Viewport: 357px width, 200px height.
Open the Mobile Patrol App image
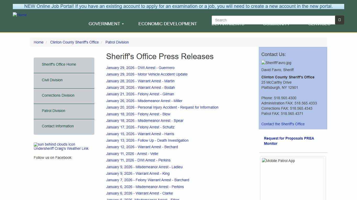[x=278, y=161]
